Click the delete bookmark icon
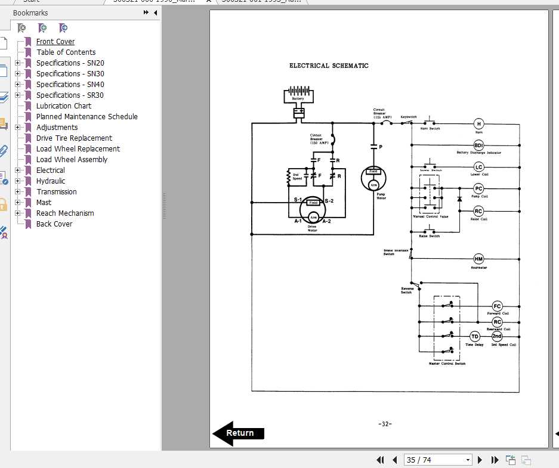Viewport: 559px width, 468px height. tap(21, 28)
